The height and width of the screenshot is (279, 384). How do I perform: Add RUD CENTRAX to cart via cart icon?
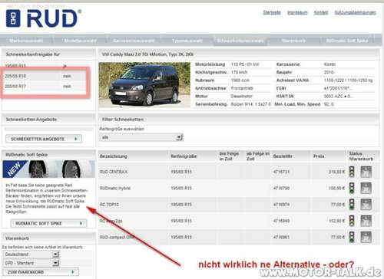tap(366, 172)
